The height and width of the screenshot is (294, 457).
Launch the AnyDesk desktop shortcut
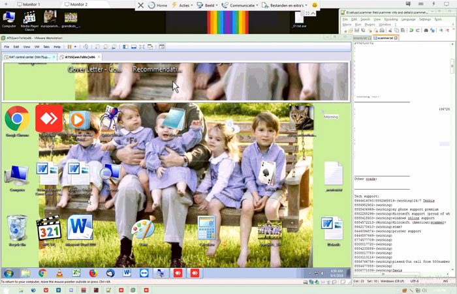click(x=49, y=118)
